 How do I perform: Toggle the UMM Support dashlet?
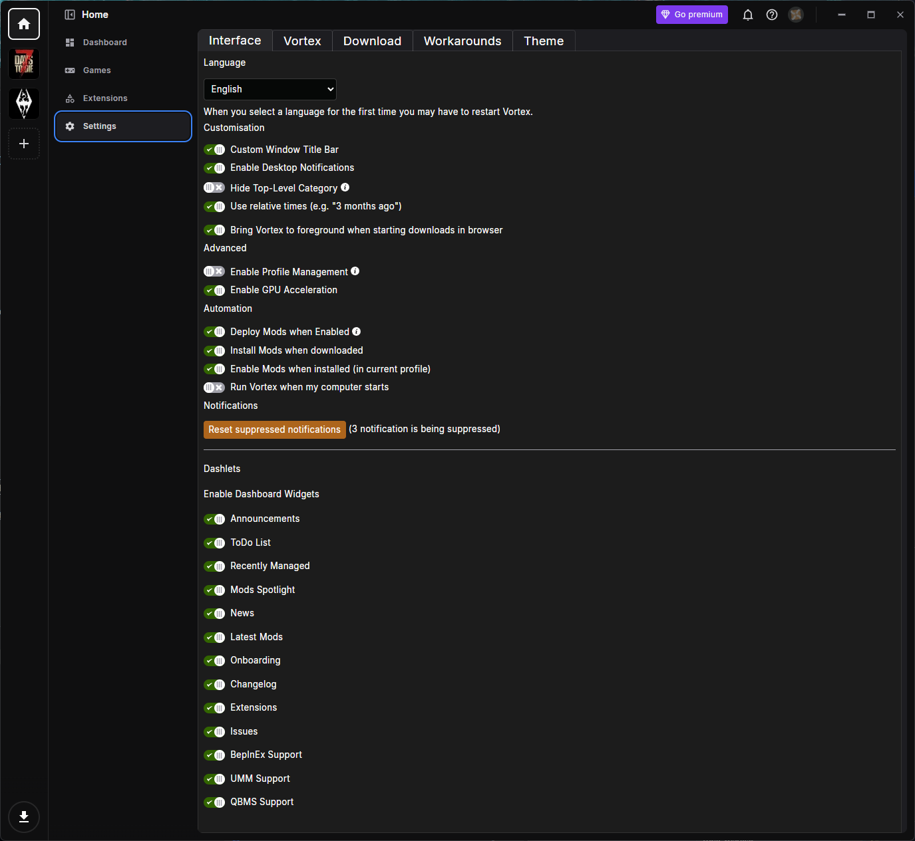(214, 779)
